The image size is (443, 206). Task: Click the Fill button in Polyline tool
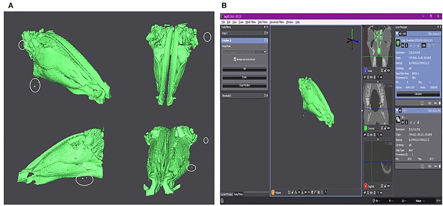244,69
